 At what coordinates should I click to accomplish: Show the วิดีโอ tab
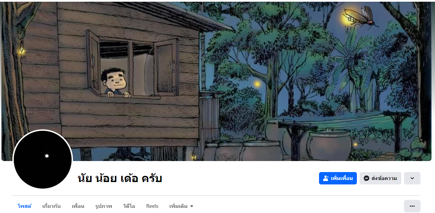tap(129, 206)
